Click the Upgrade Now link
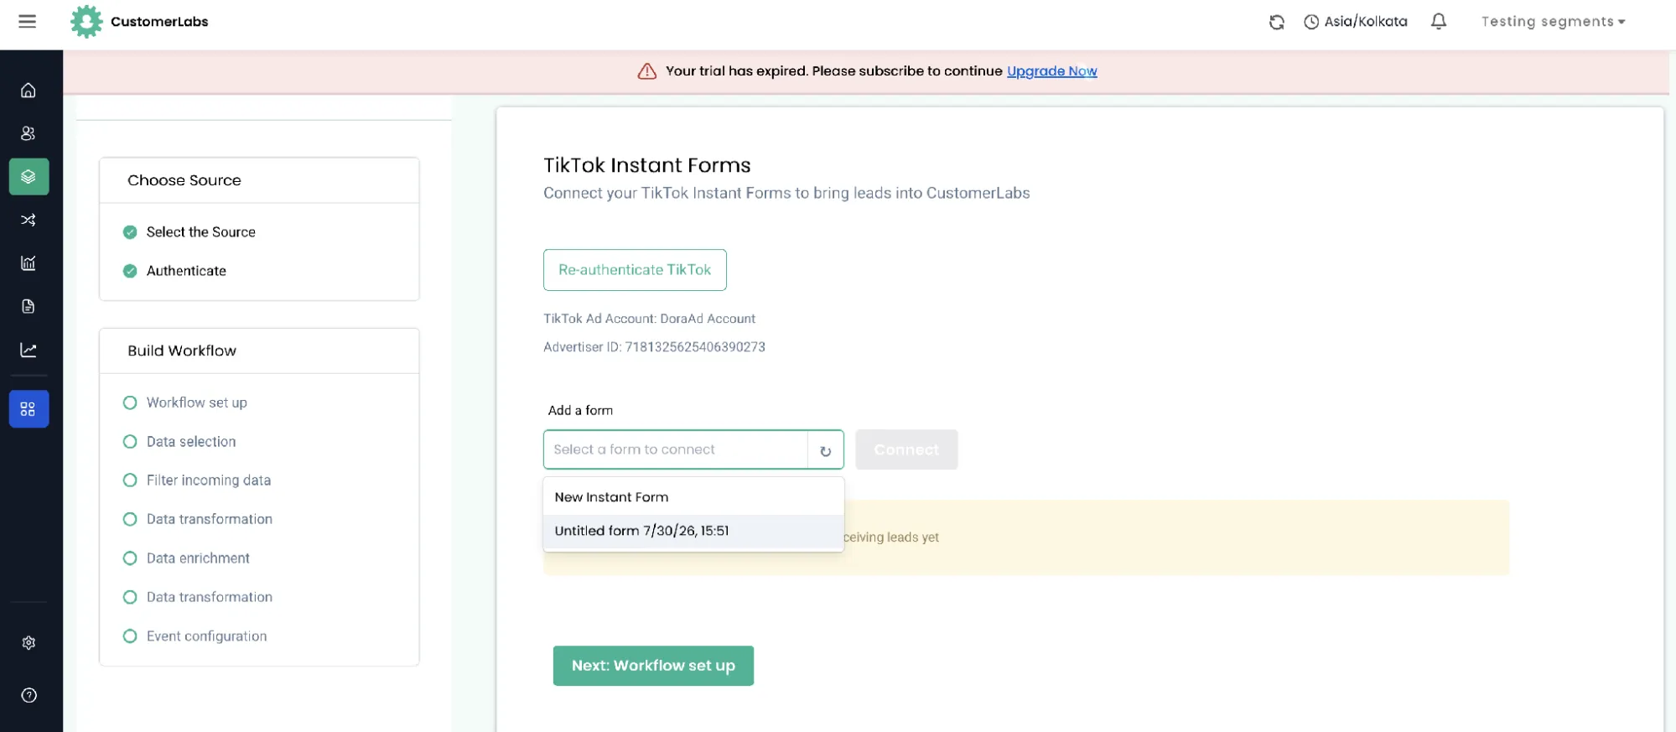The image size is (1676, 732). click(1051, 71)
